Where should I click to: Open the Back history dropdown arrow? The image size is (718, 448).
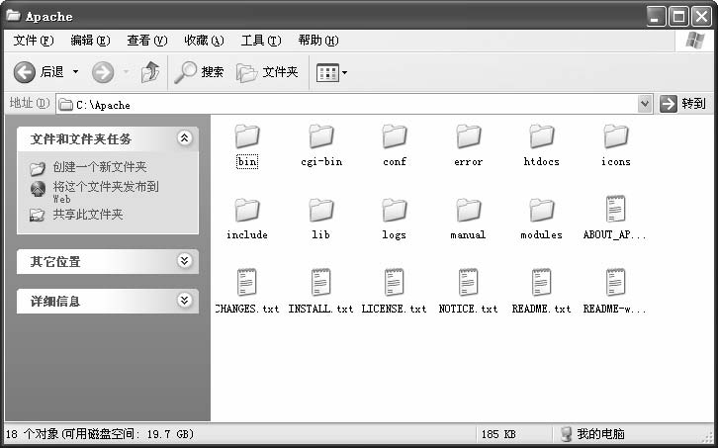tap(75, 72)
